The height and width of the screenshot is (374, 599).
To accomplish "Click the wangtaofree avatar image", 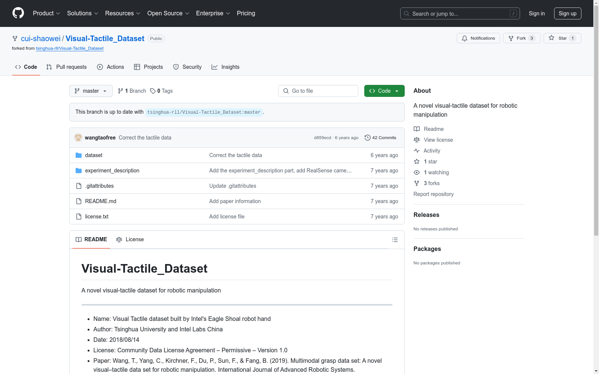I will pos(78,138).
